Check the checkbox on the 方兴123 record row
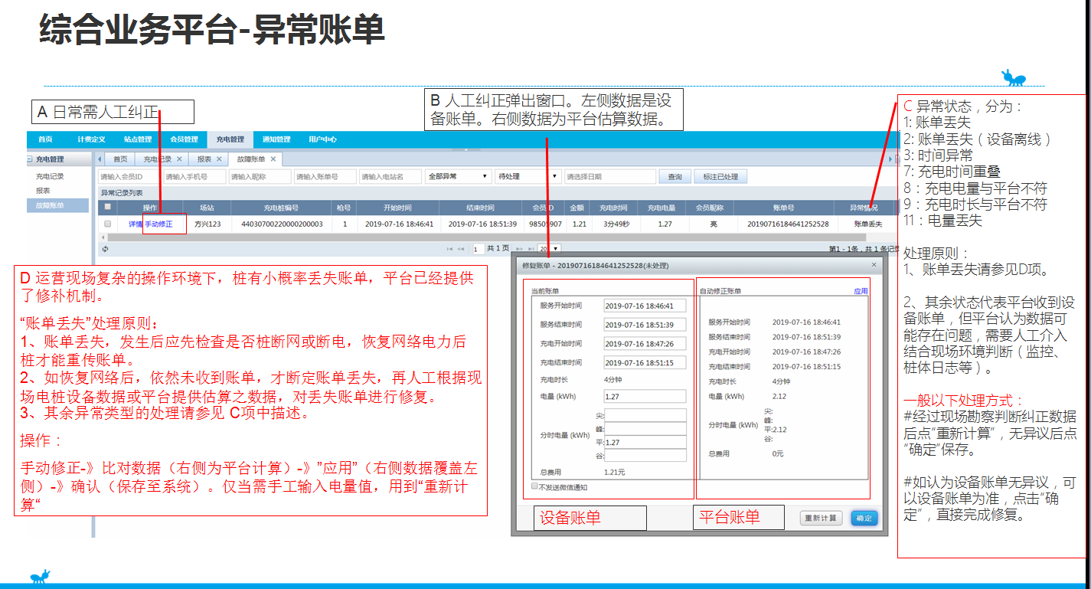 pos(108,224)
